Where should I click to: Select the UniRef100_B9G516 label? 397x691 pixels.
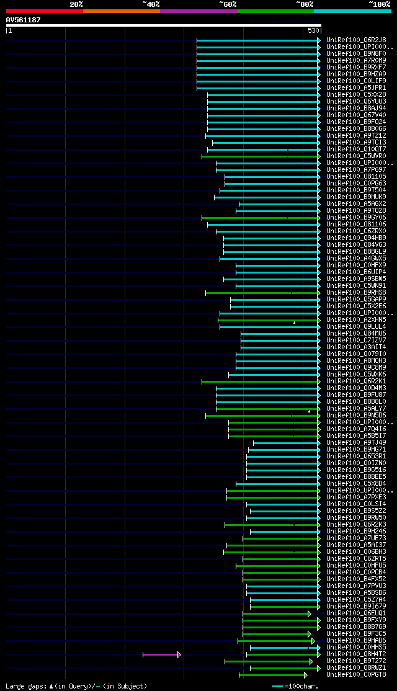point(356,470)
